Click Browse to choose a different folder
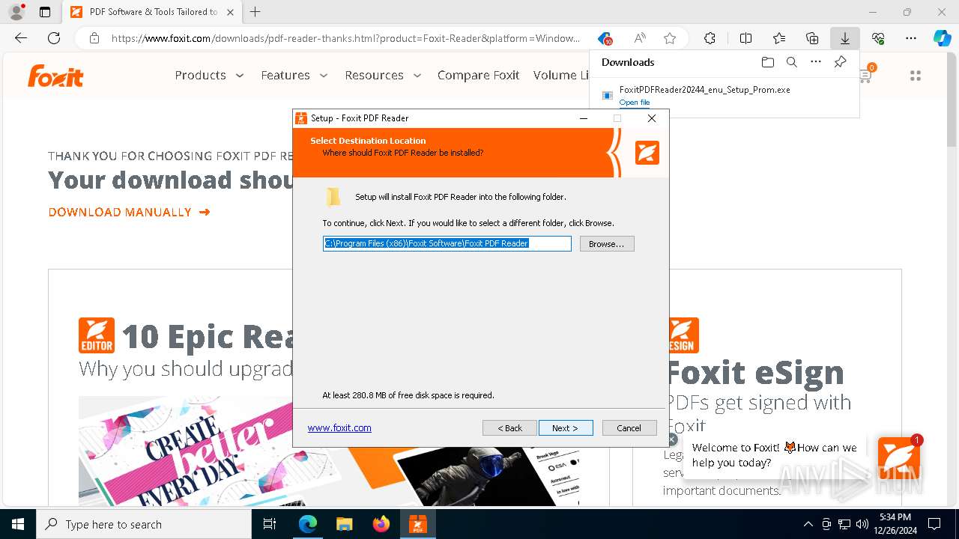 (x=607, y=244)
